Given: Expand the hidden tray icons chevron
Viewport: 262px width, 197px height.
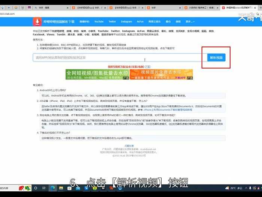Looking at the screenshot, I should point(246,188).
